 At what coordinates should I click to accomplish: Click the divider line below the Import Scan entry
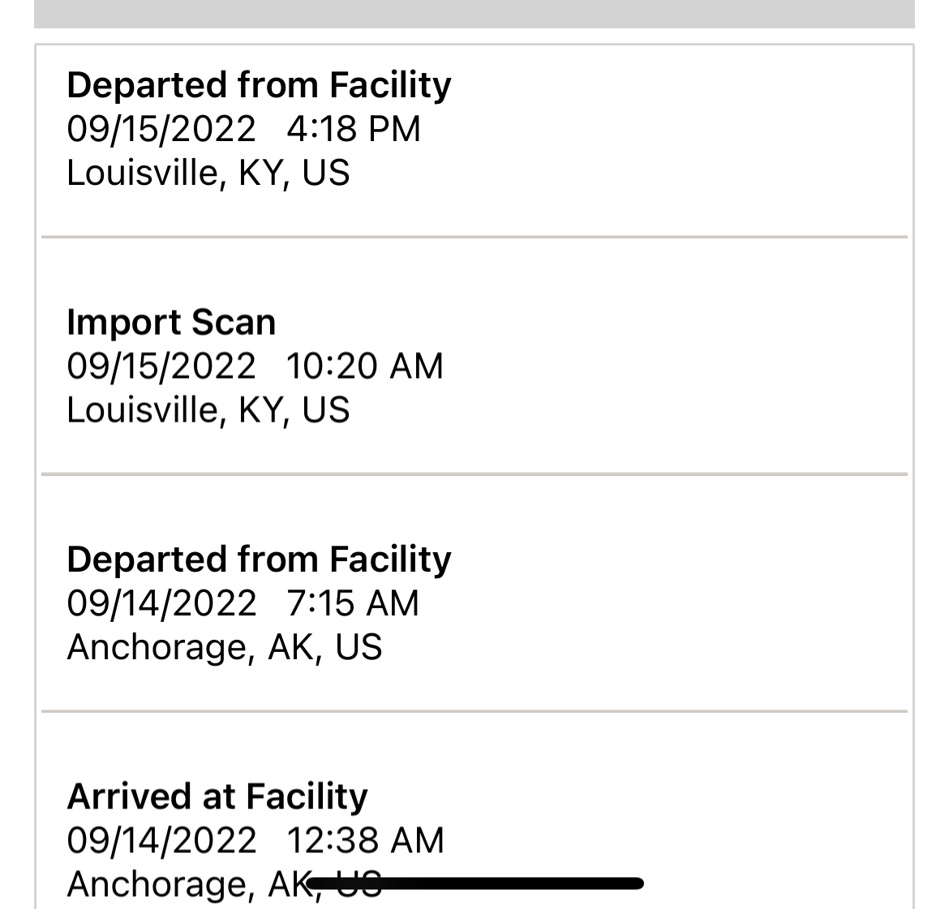point(474,474)
